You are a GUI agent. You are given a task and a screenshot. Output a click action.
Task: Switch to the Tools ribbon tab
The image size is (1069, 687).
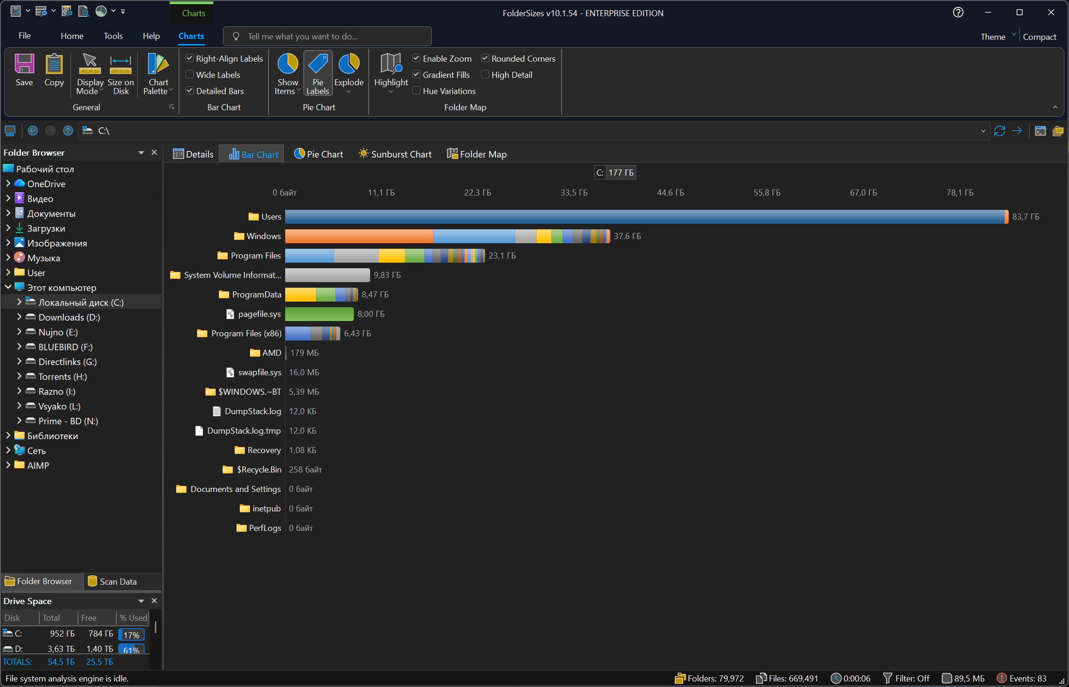tap(113, 36)
